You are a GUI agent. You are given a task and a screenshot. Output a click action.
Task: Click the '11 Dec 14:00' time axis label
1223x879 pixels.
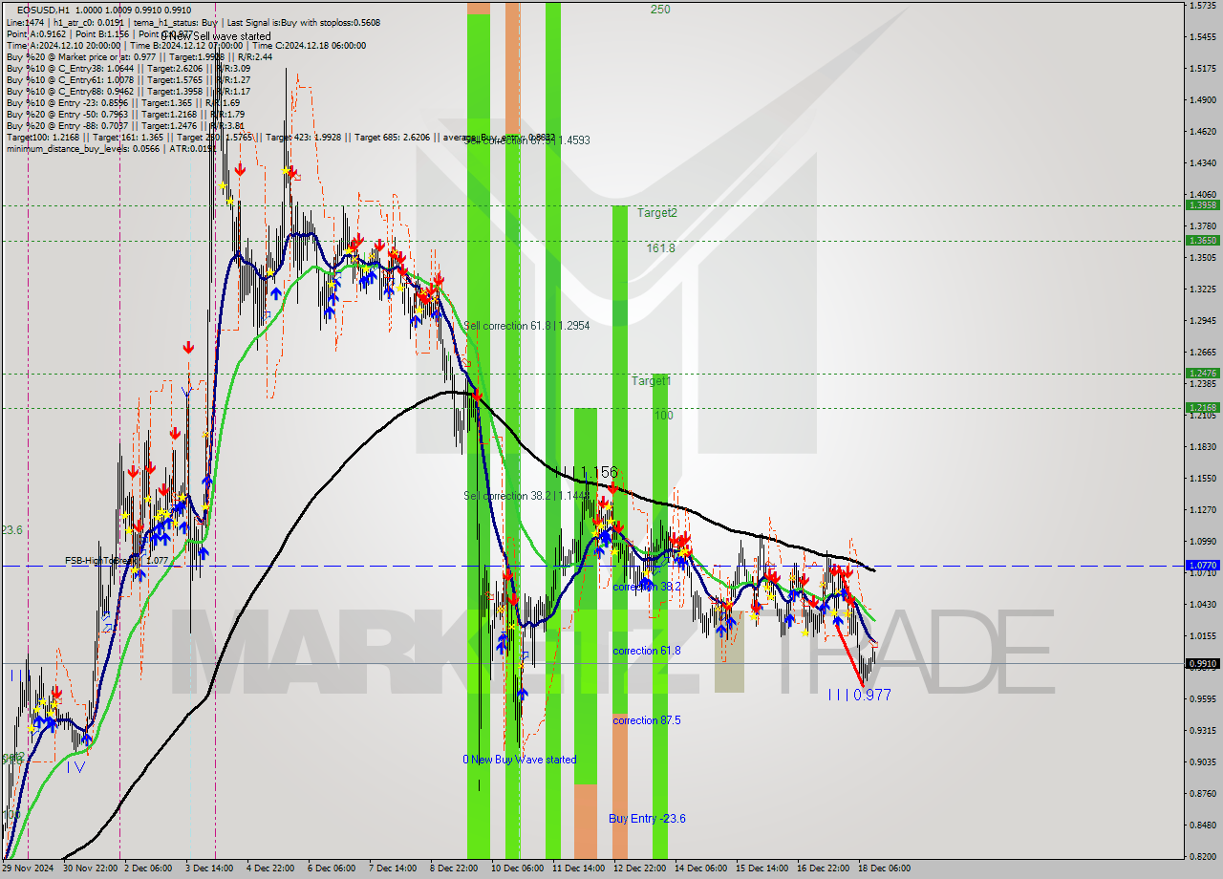coord(578,868)
